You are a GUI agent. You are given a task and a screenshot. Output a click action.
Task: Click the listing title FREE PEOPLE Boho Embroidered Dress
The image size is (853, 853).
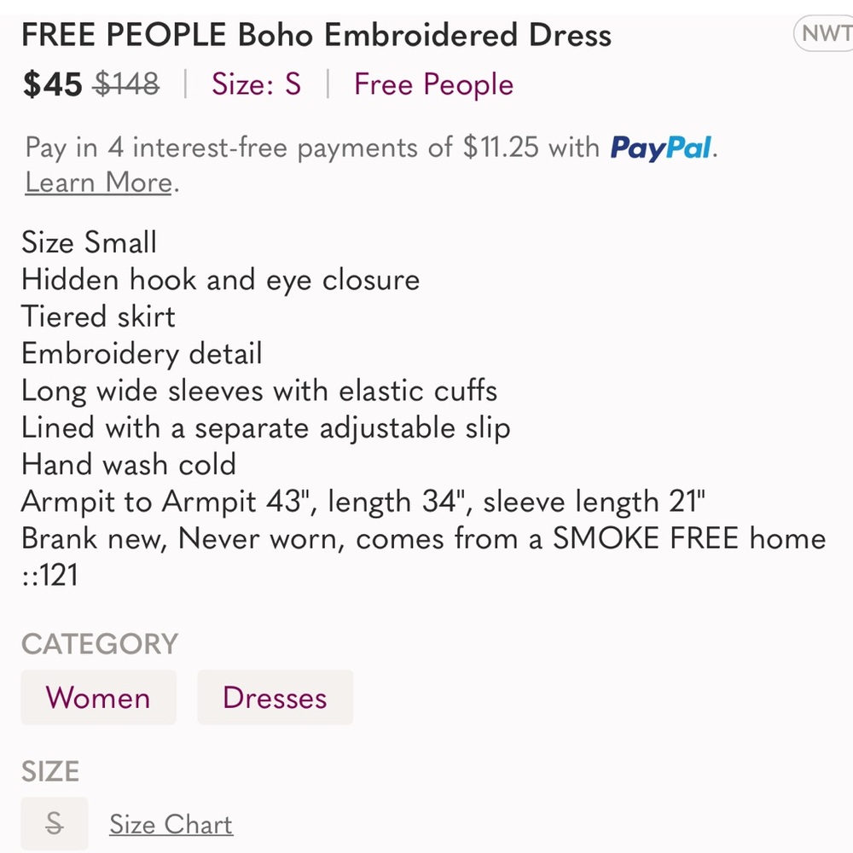(x=316, y=34)
